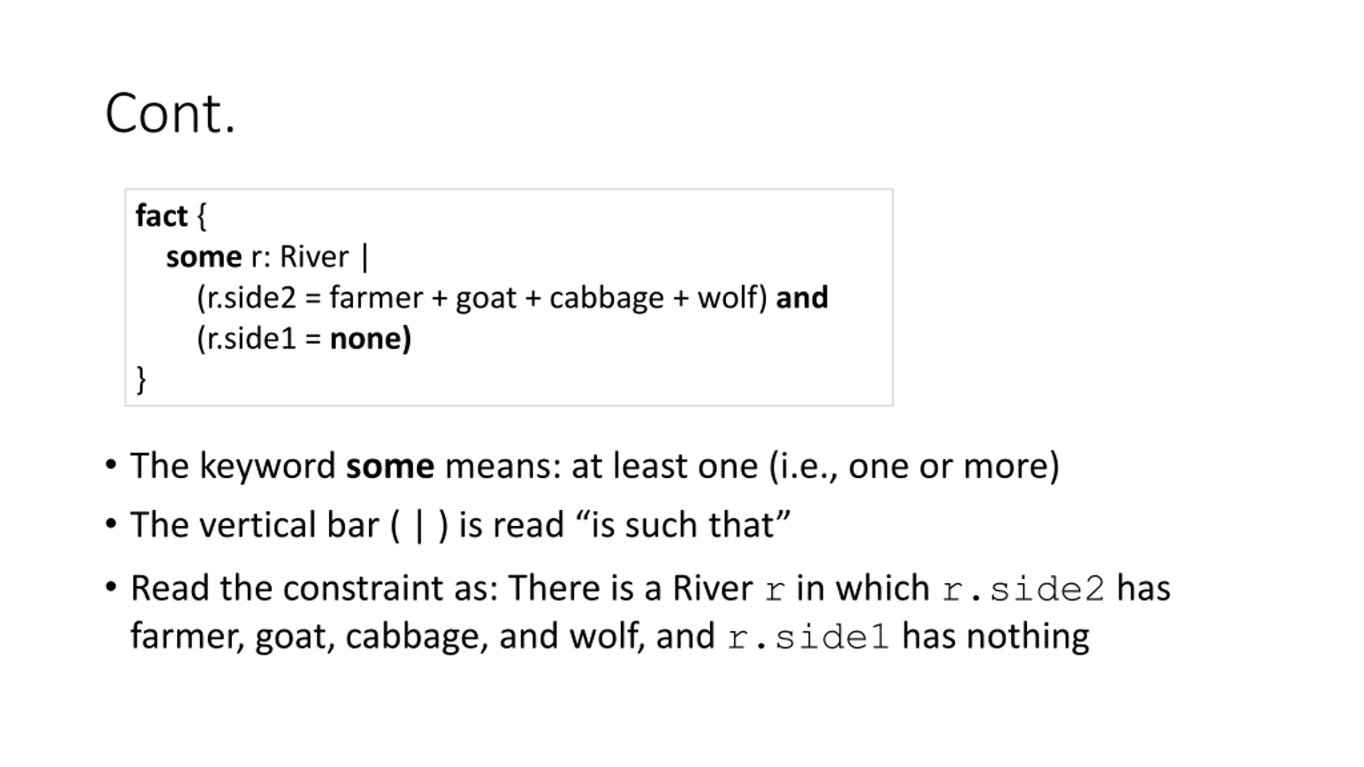Click 'r.side2' in the code block
The image size is (1364, 767).
pos(250,297)
